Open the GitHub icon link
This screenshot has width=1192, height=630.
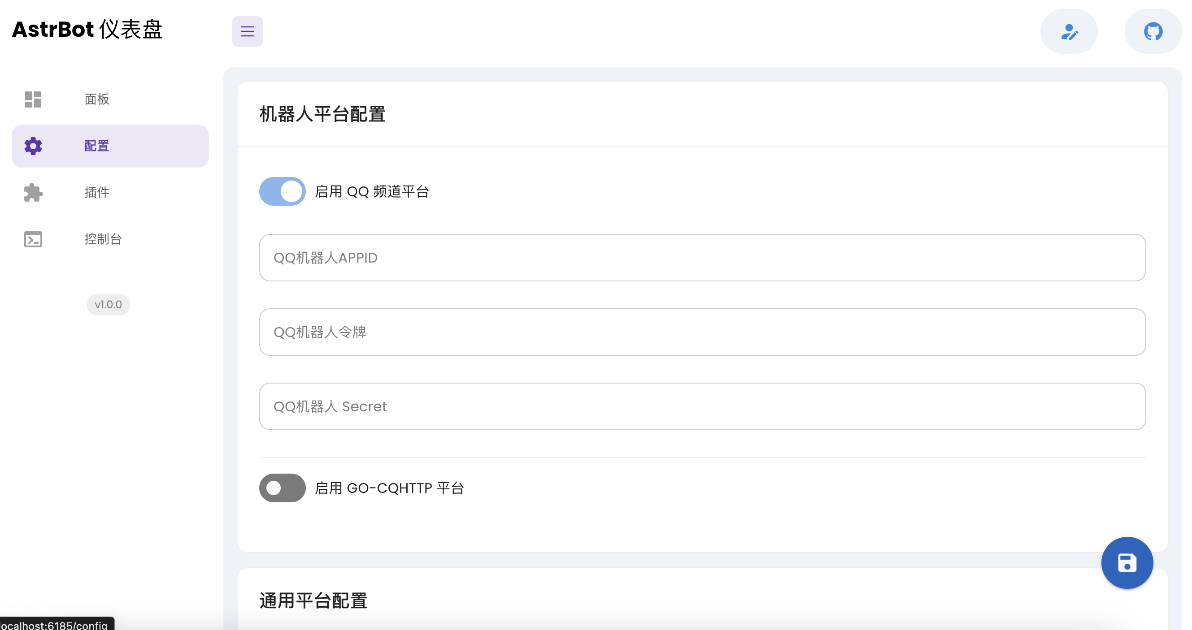coord(1153,31)
